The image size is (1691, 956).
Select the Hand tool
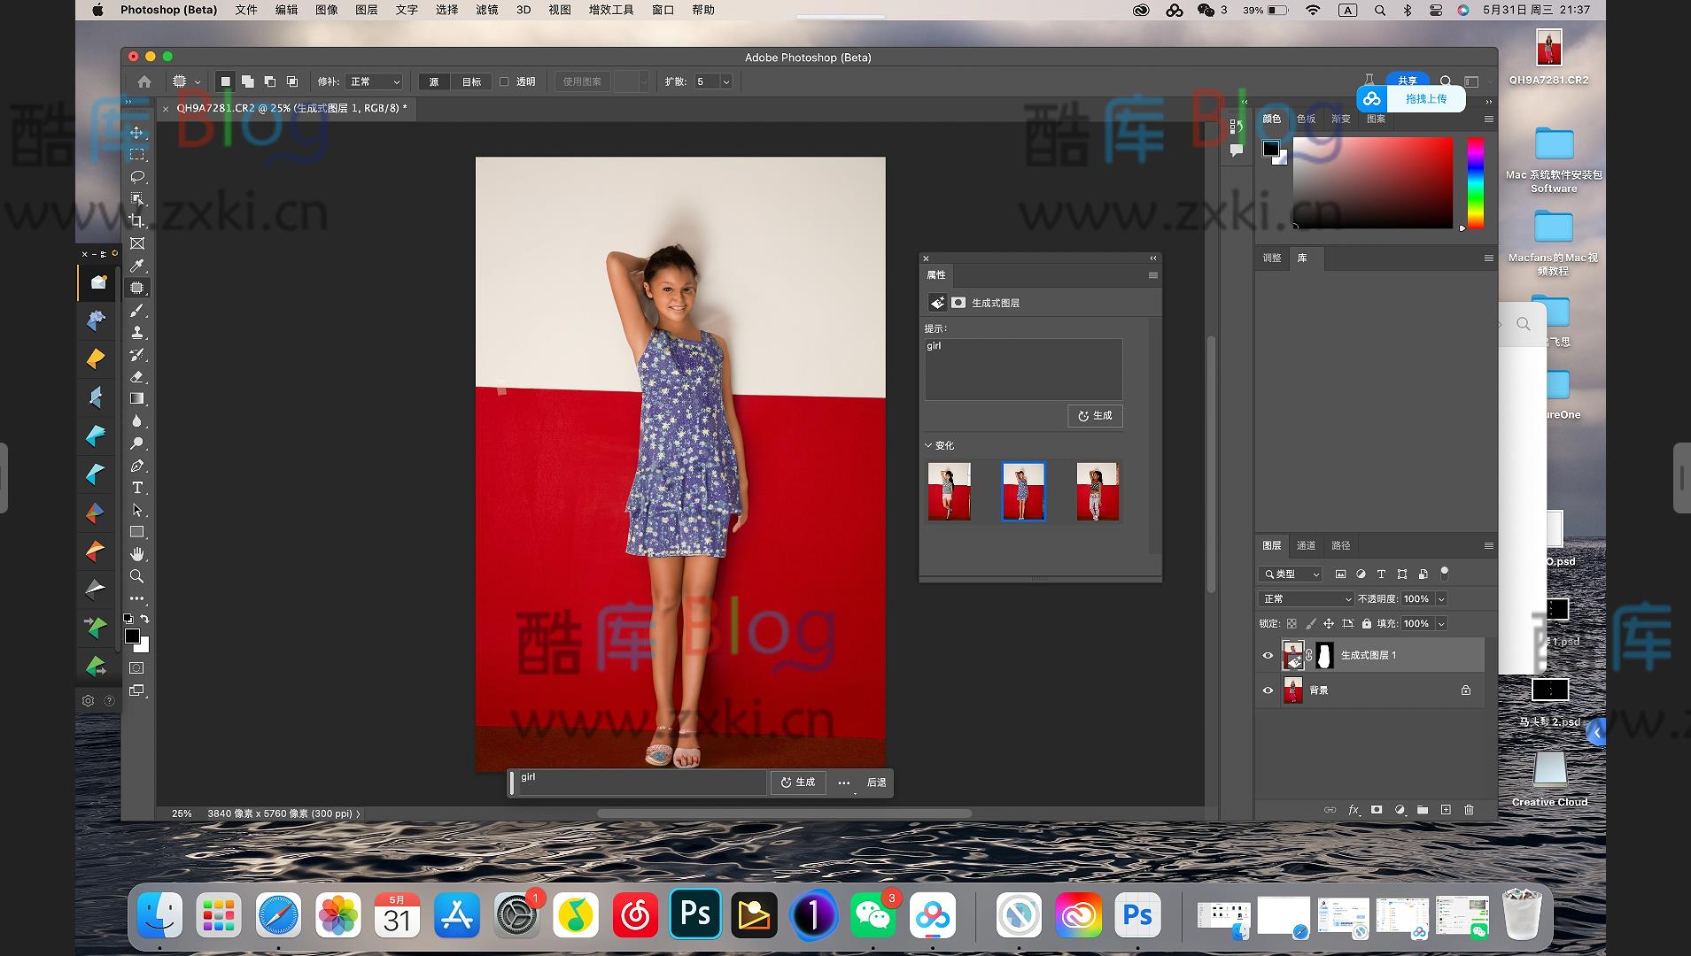coord(137,554)
